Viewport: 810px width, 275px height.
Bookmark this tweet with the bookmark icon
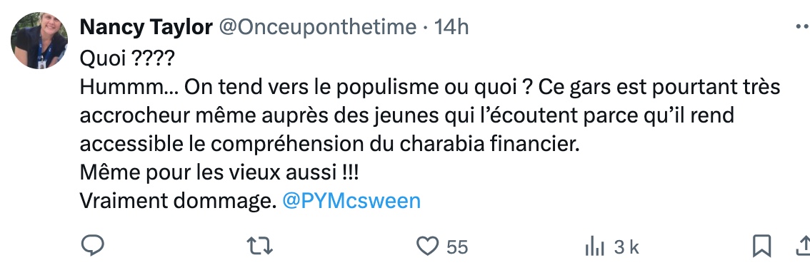(762, 246)
